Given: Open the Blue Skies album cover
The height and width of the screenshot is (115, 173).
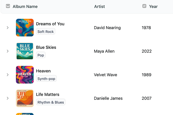Looking at the screenshot, I should pos(25,51).
